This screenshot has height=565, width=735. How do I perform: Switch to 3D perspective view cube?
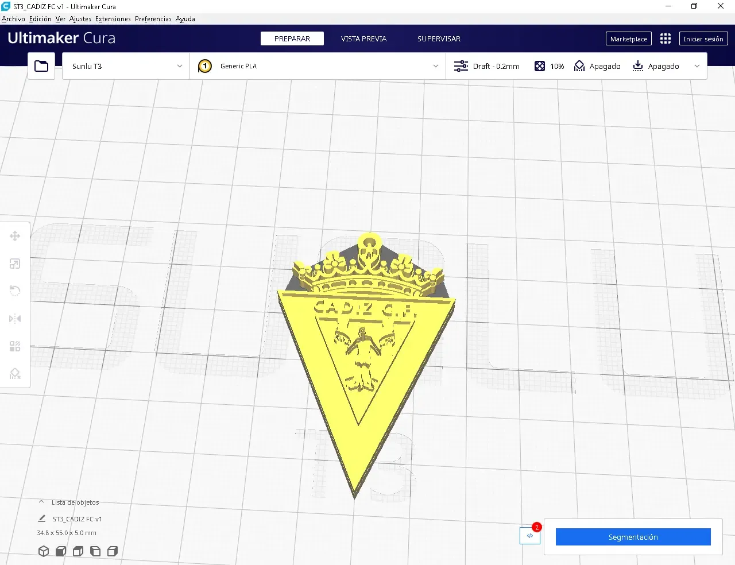point(44,551)
